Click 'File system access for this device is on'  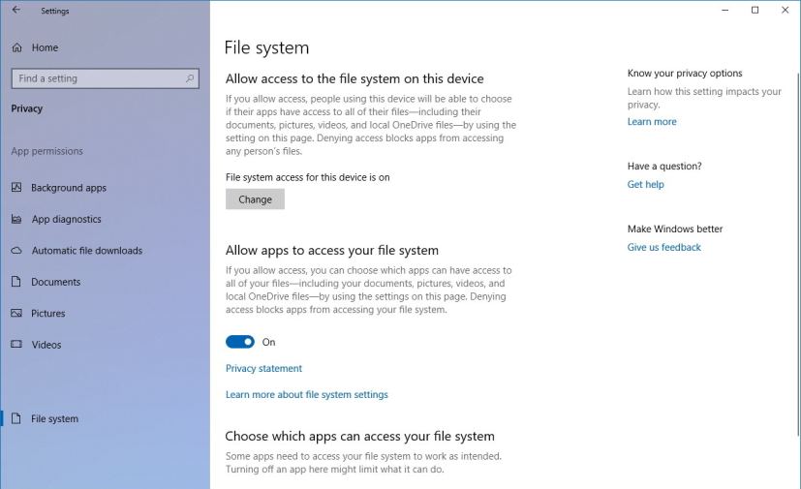[x=308, y=177]
